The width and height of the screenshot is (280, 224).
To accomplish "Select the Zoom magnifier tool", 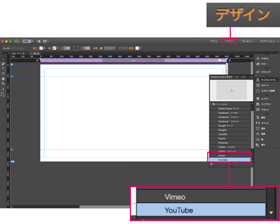I will pyautogui.click(x=3, y=83).
